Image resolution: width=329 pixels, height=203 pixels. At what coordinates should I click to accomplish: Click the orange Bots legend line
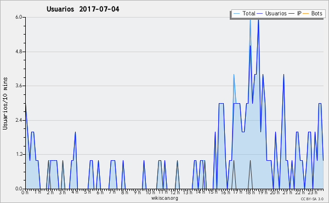(306, 14)
